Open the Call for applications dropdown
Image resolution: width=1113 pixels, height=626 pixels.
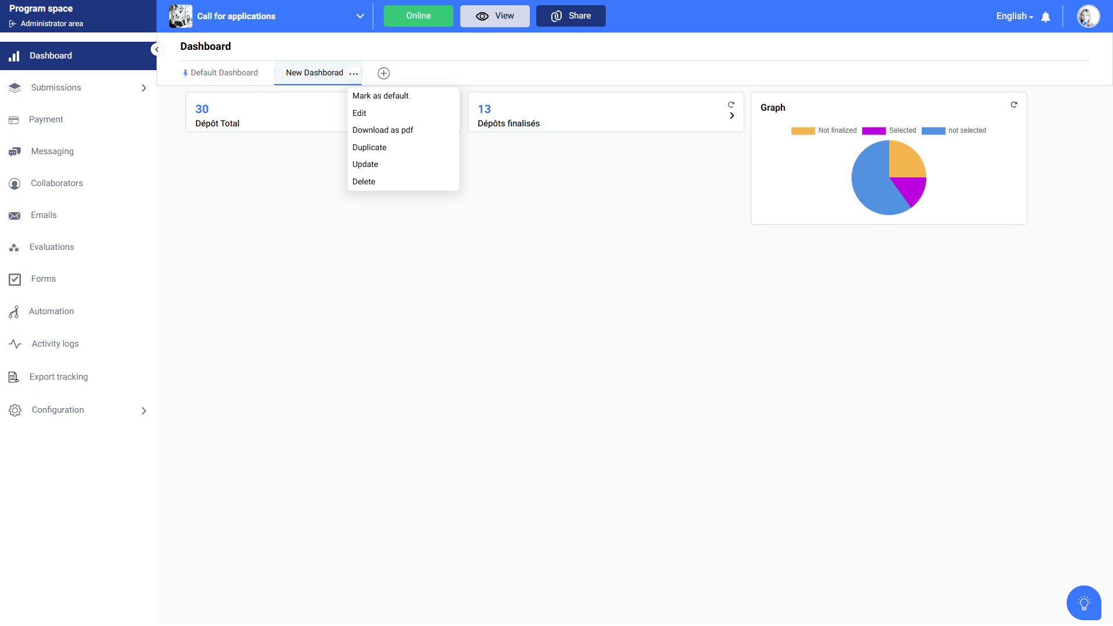click(x=360, y=16)
